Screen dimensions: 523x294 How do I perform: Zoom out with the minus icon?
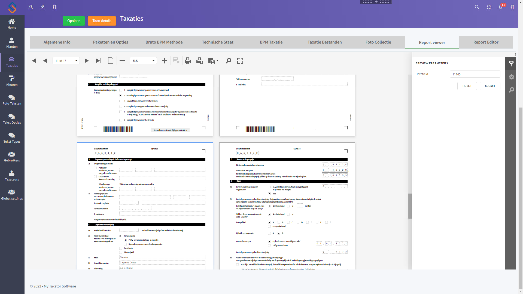pos(122,61)
